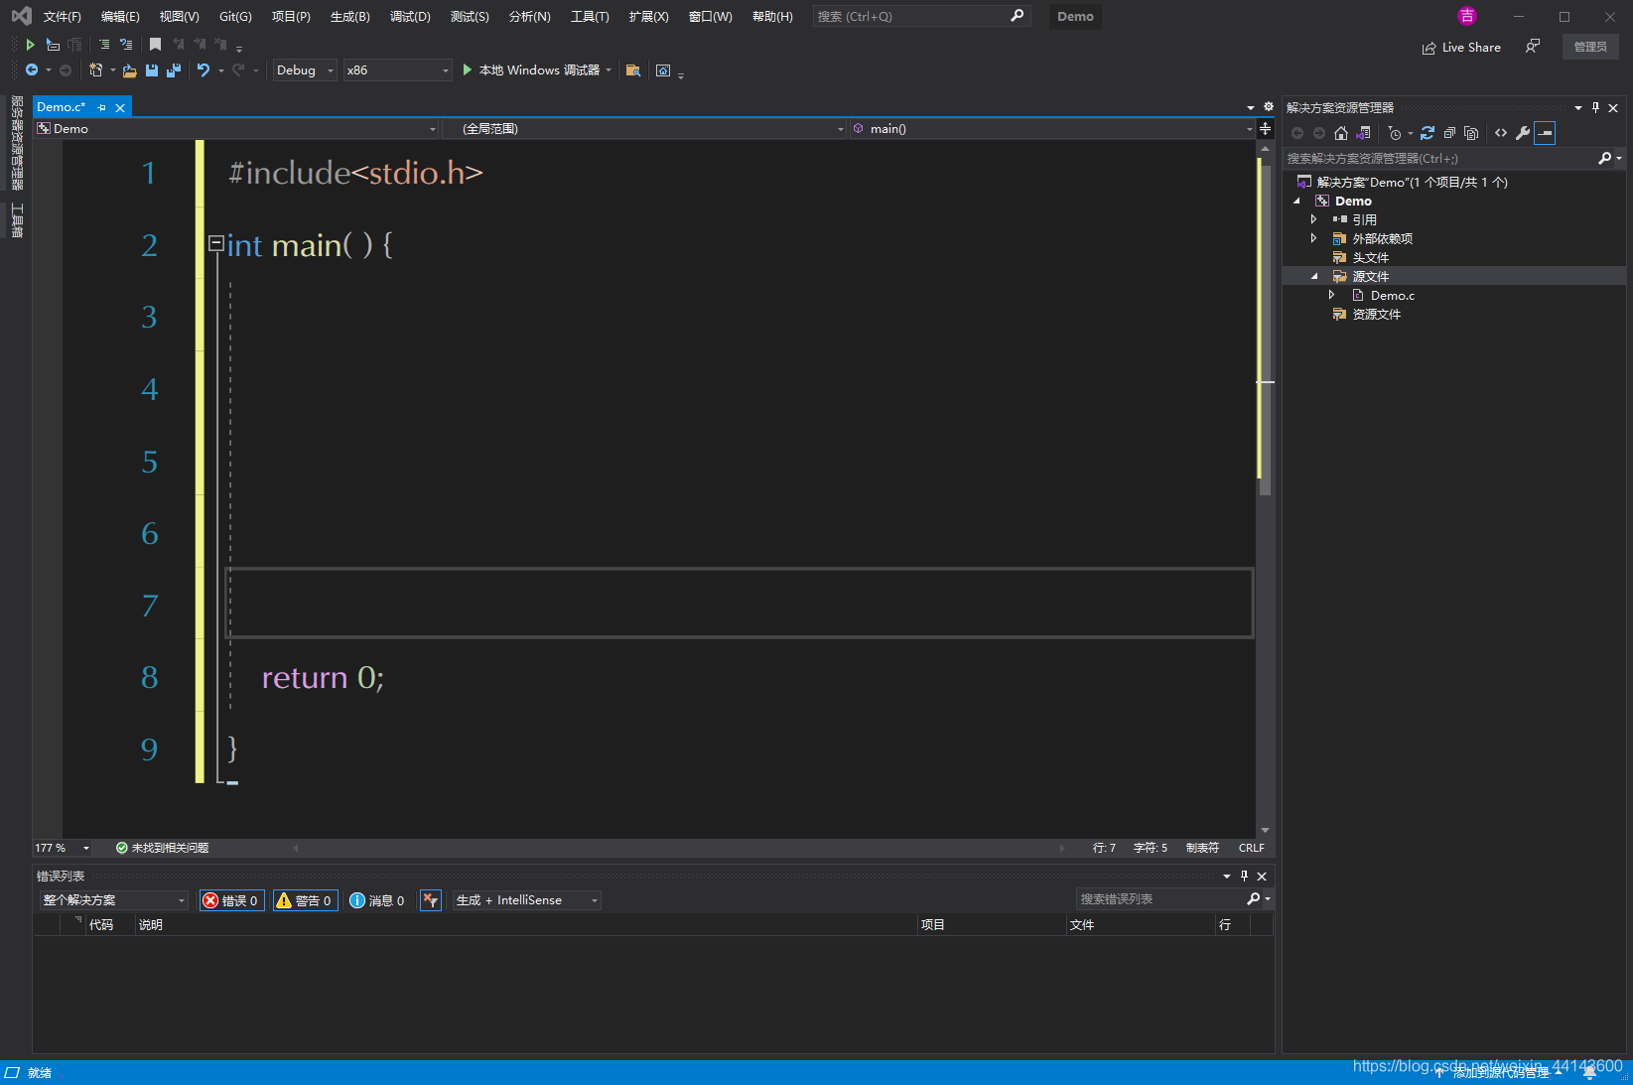Image resolution: width=1633 pixels, height=1085 pixels.
Task: Click the Refresh icon in Solution Explorer
Action: (1428, 133)
